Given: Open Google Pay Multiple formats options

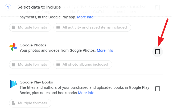Looking at the screenshot, I should (30, 27).
